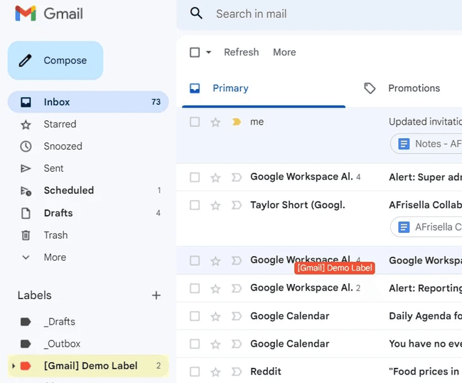Click the Gmail logo icon
Viewport: 462px width, 383px height.
[26, 14]
